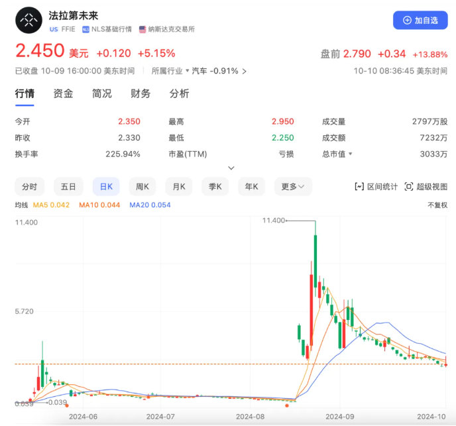
Task: Click the 换手率 225.94% value
Action: (123, 154)
